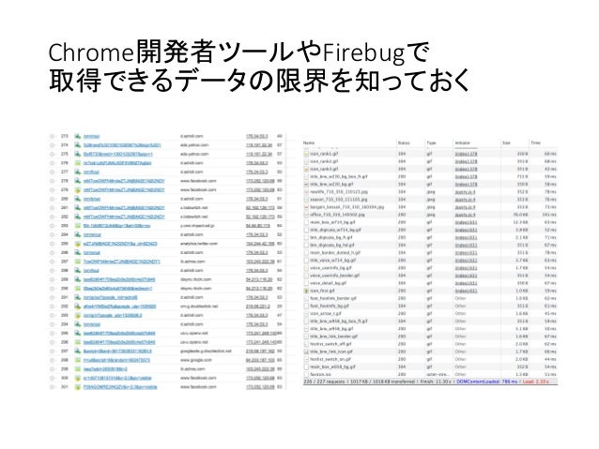599x449 pixels.
Task: Click the cm.g.doubleclick.net row type icon
Action: [78, 307]
